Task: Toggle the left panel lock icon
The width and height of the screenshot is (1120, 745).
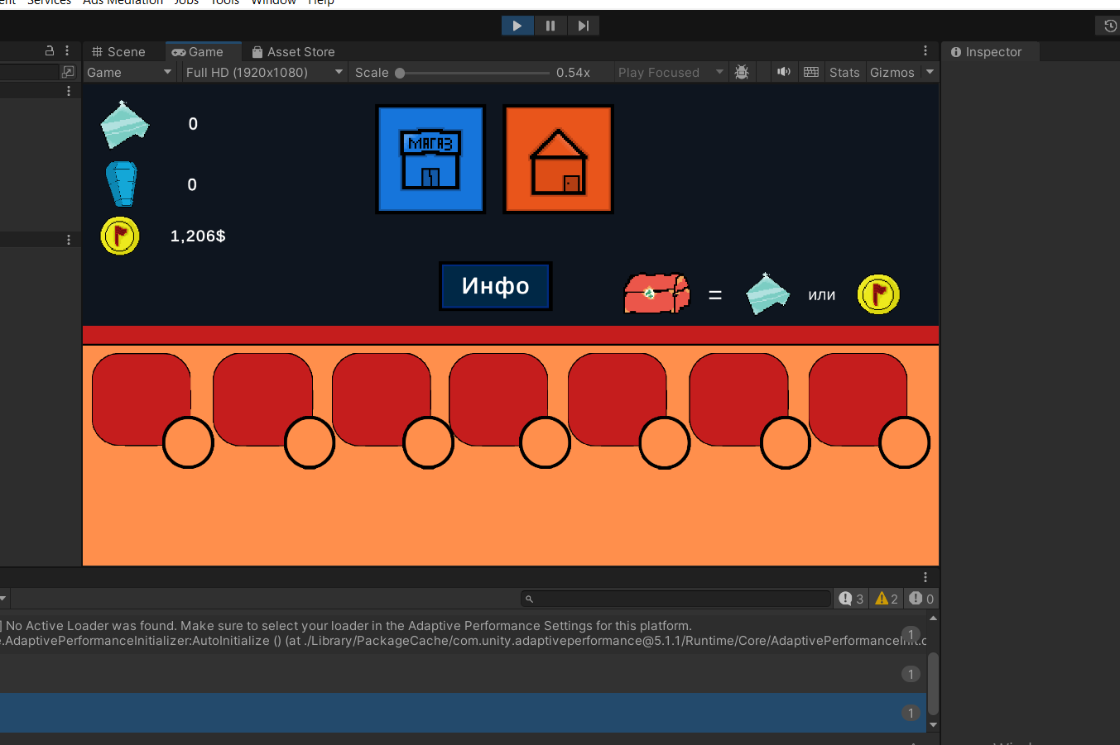Action: point(50,51)
